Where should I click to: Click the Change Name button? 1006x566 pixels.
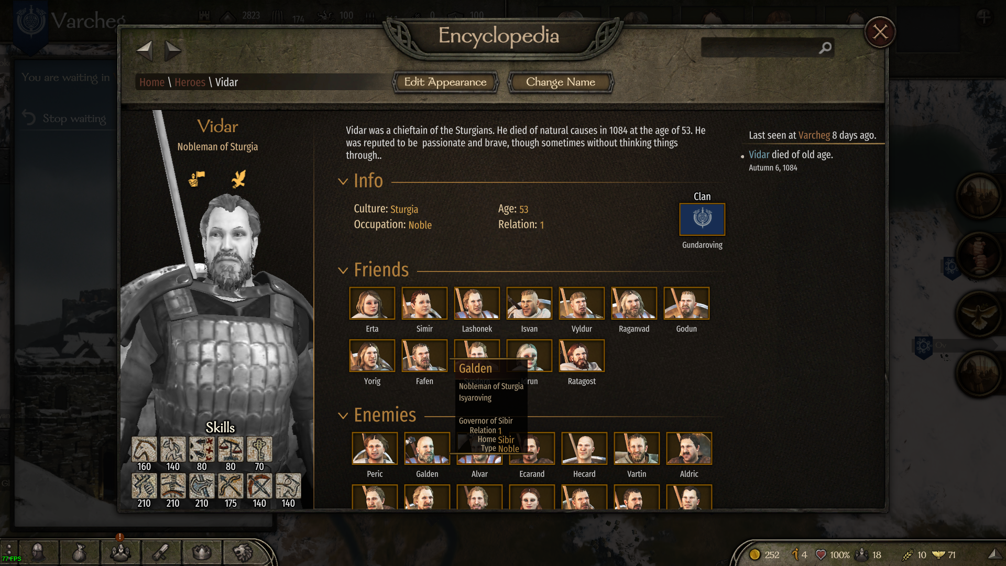click(x=561, y=82)
